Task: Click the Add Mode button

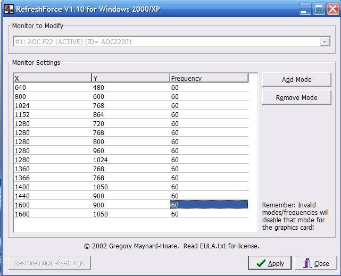Action: point(297,80)
